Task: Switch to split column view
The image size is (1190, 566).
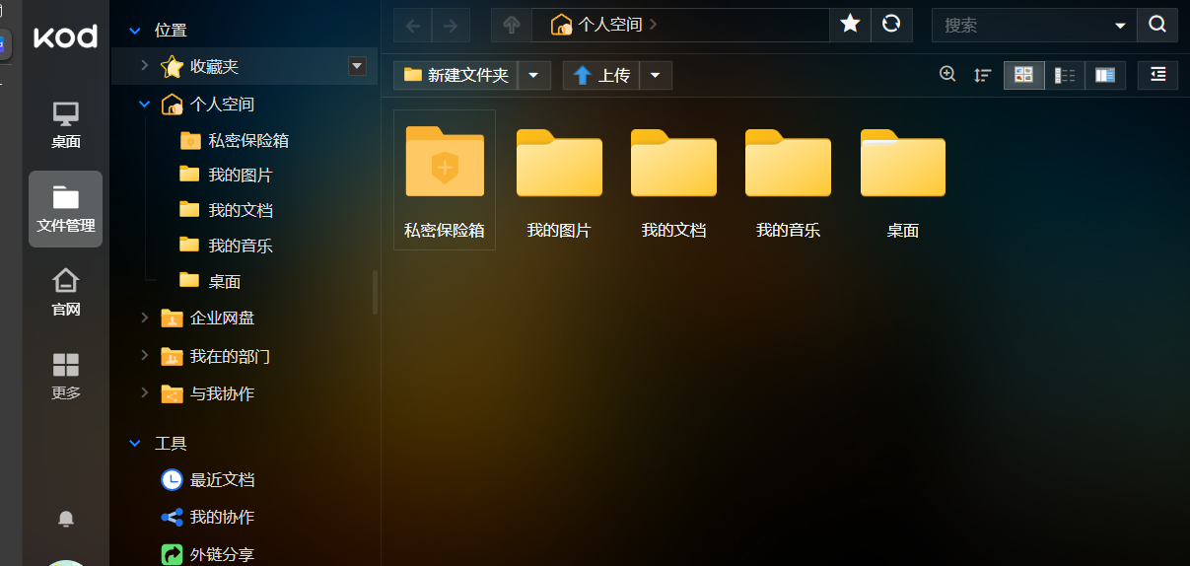Action: (x=1105, y=75)
